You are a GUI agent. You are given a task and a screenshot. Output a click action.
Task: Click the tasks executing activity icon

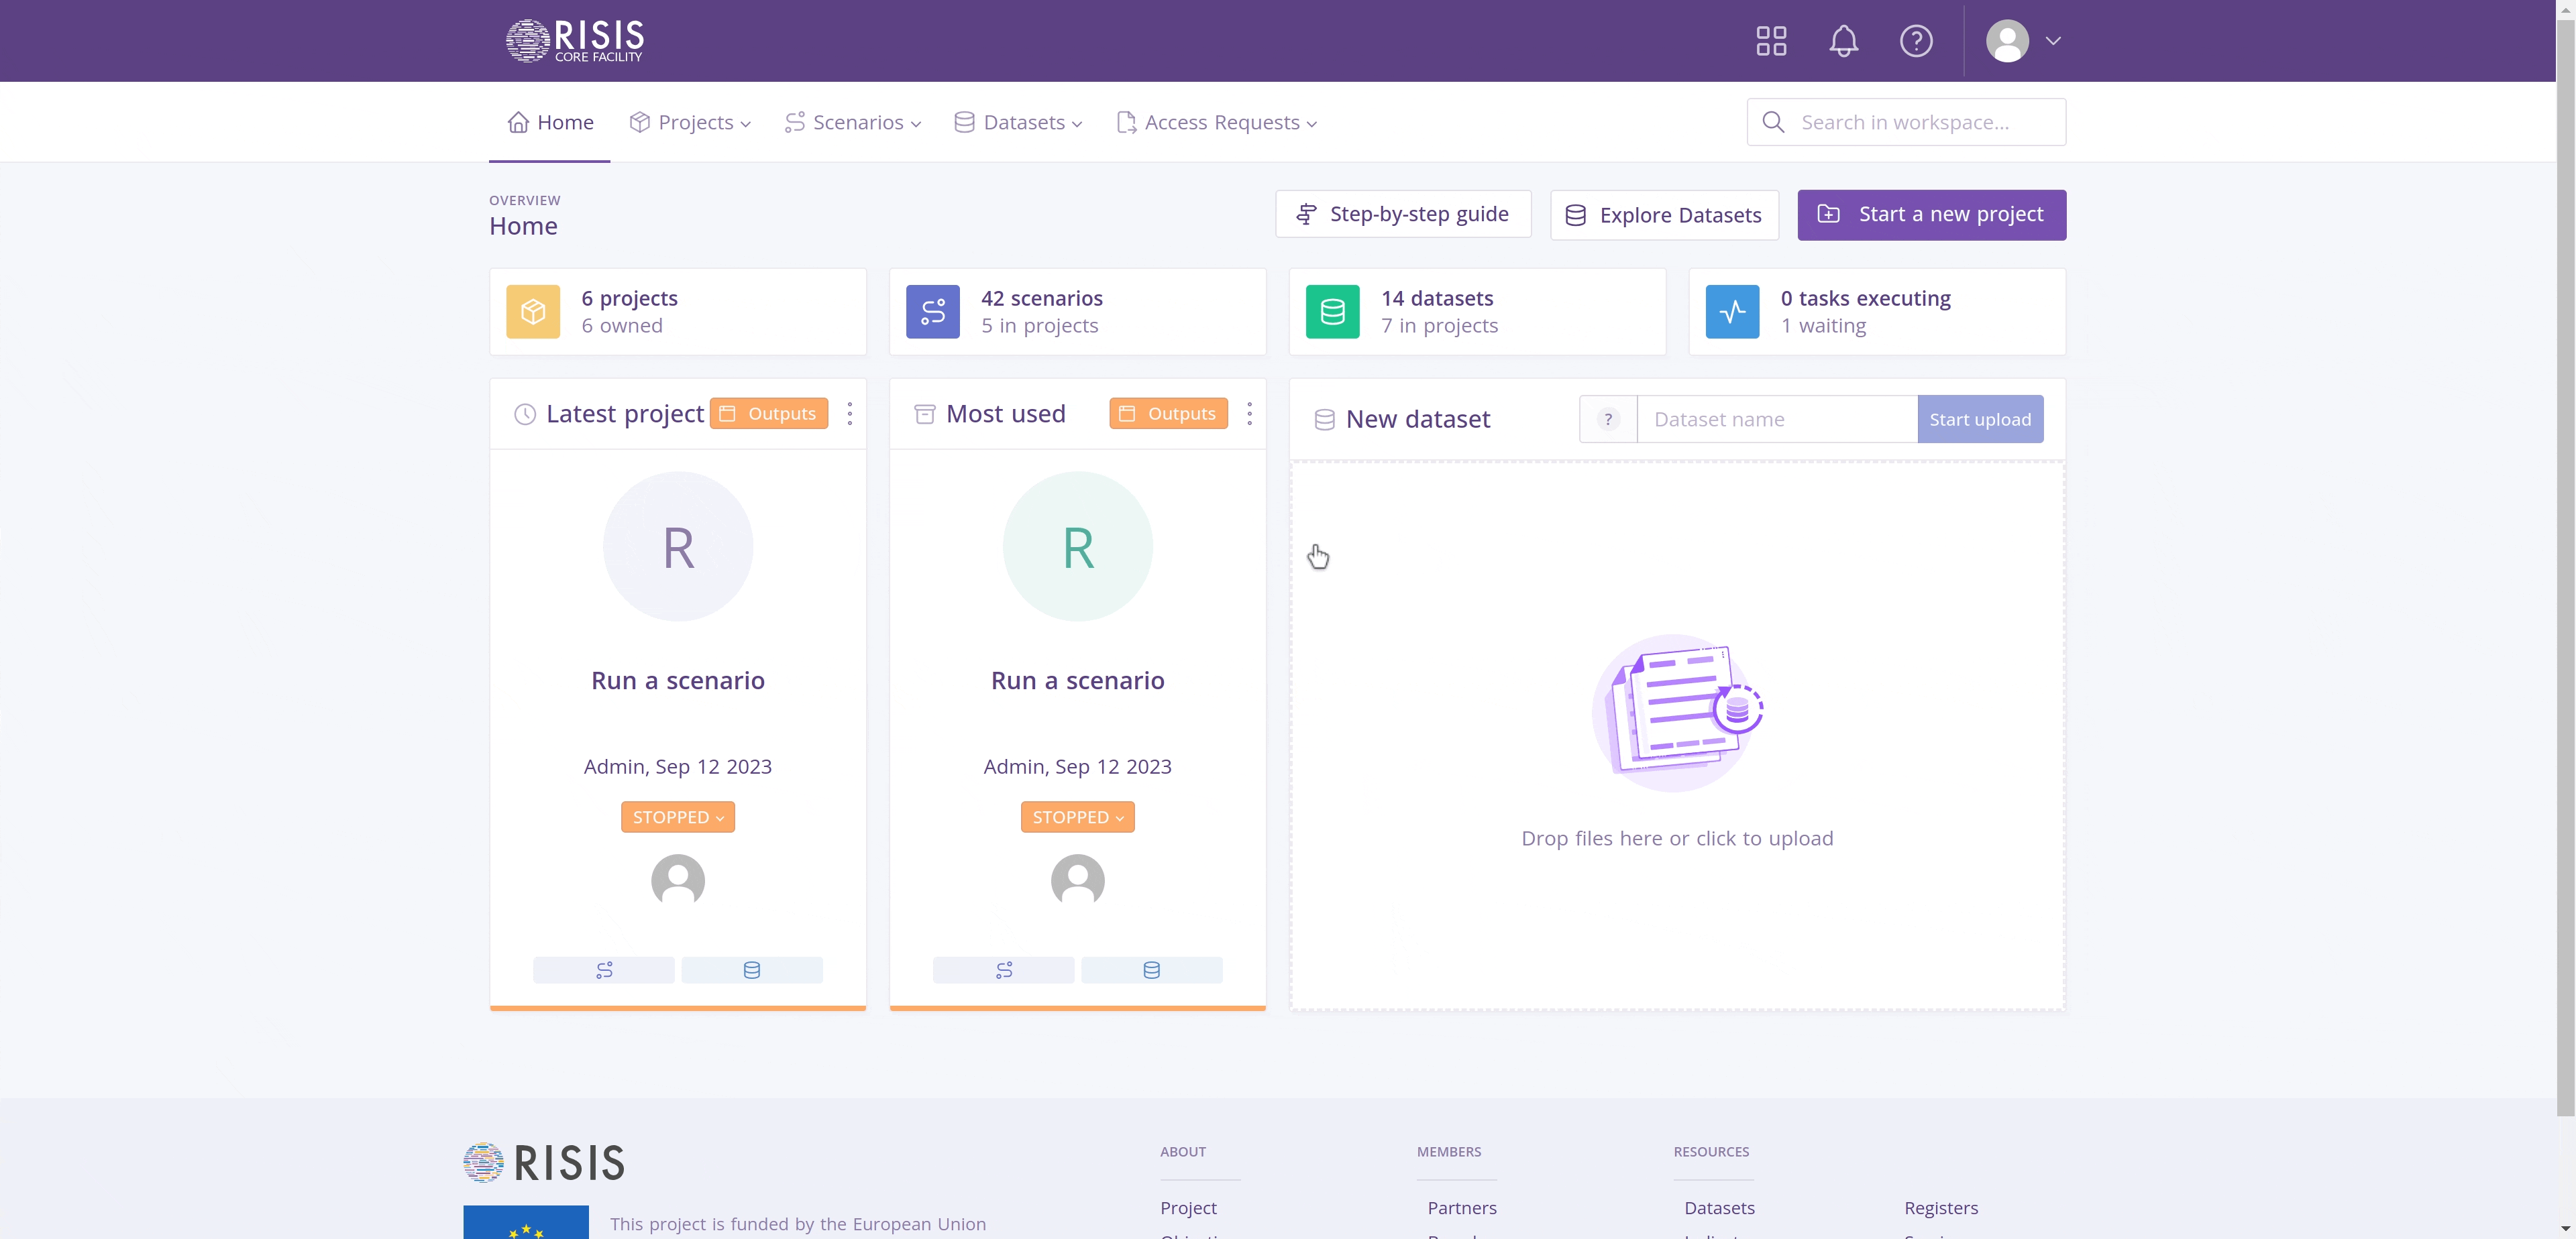1732,312
